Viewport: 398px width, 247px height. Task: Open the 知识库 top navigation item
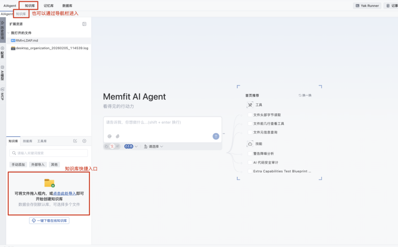(x=30, y=6)
